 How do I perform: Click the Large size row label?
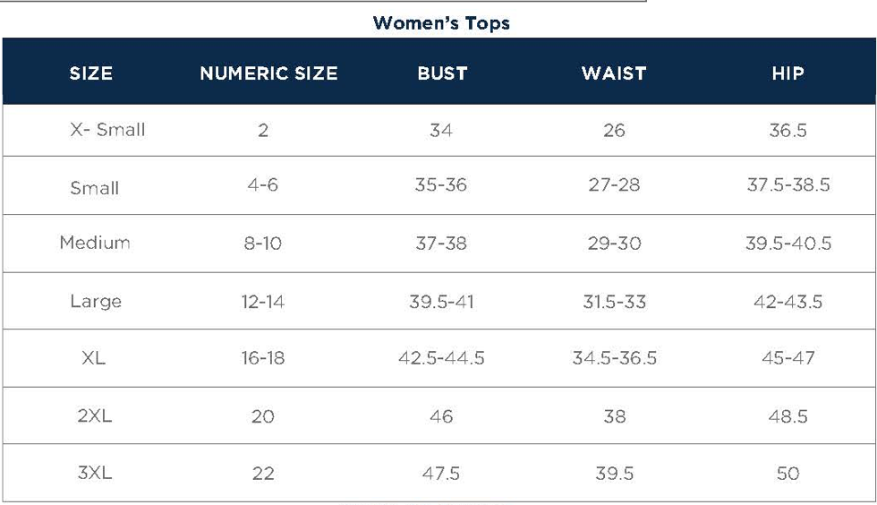(x=96, y=301)
